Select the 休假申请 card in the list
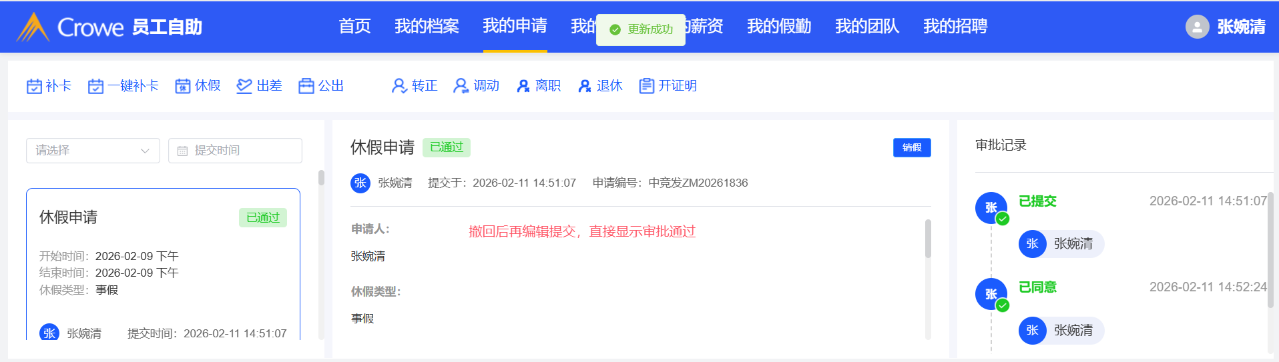The height and width of the screenshot is (362, 1279). click(x=163, y=265)
